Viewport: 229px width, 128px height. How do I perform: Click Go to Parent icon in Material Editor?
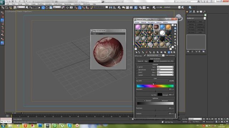(172, 52)
